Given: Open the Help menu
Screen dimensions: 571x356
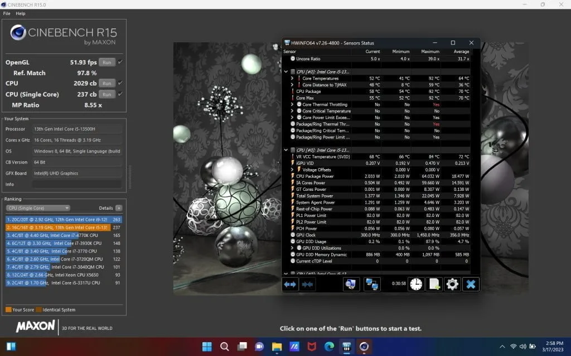Looking at the screenshot, I should (20, 13).
